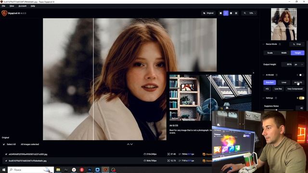The image size is (308, 173).
Task: Collapse the Settings section
Action: click(x=263, y=98)
